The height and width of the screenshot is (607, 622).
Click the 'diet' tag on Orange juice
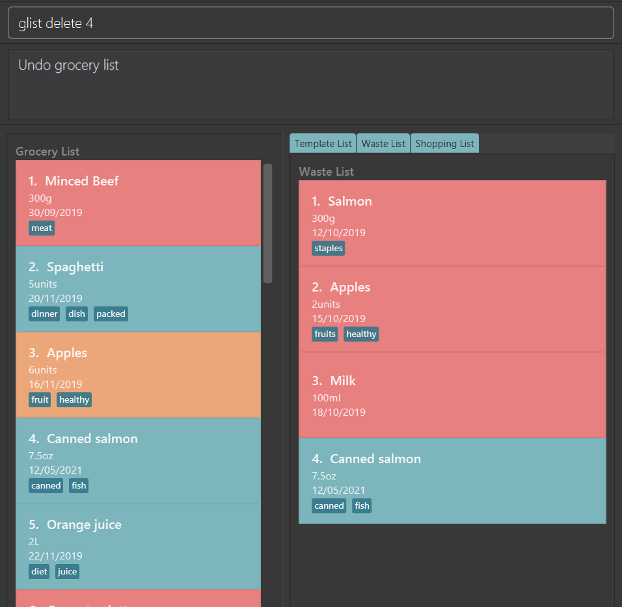point(39,572)
